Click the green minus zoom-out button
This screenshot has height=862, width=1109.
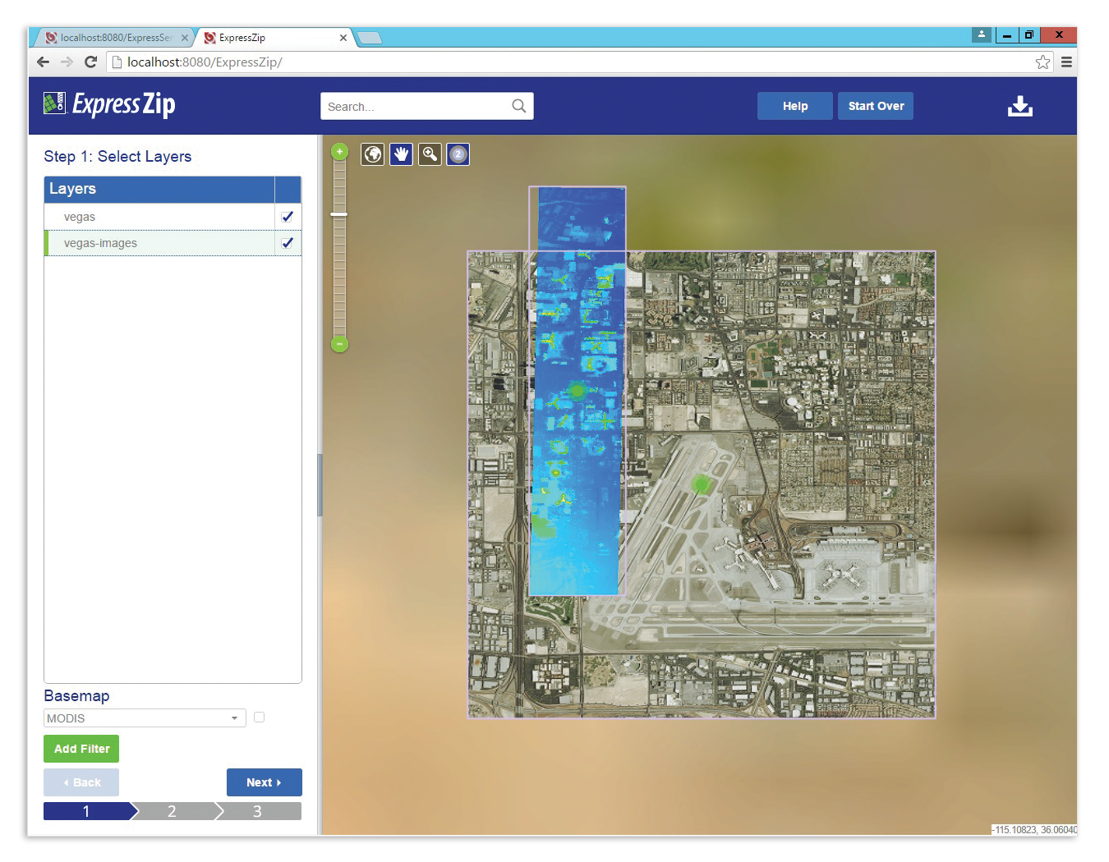point(339,344)
